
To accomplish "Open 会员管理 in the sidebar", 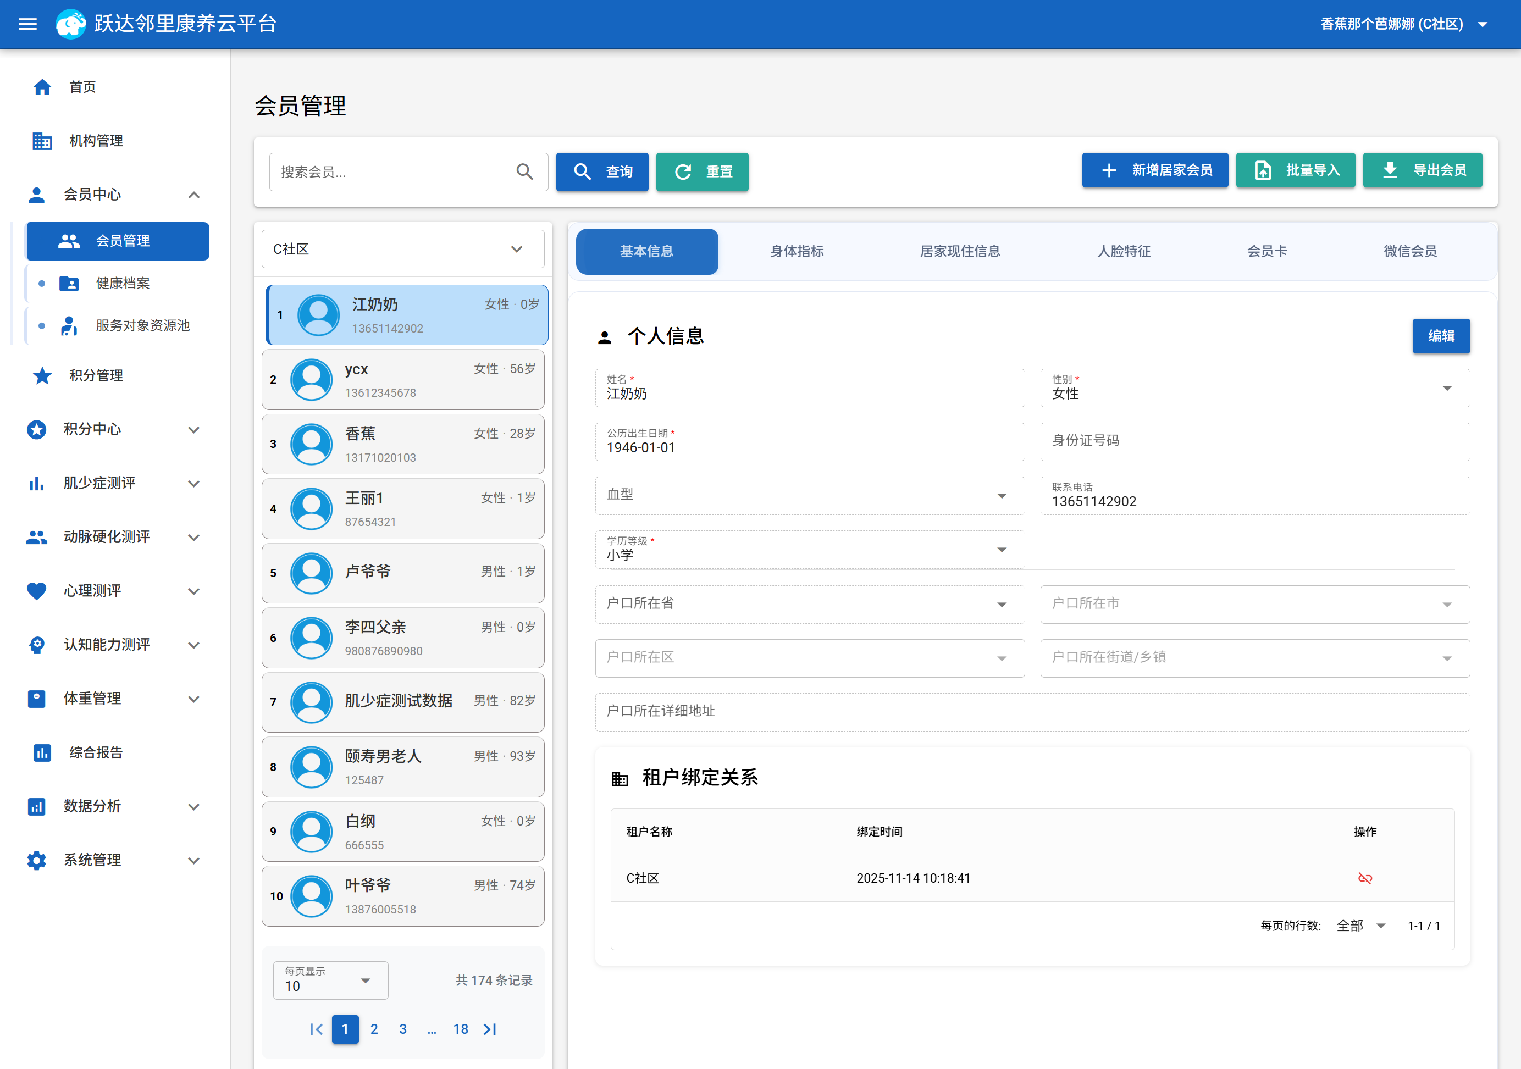I will (117, 241).
